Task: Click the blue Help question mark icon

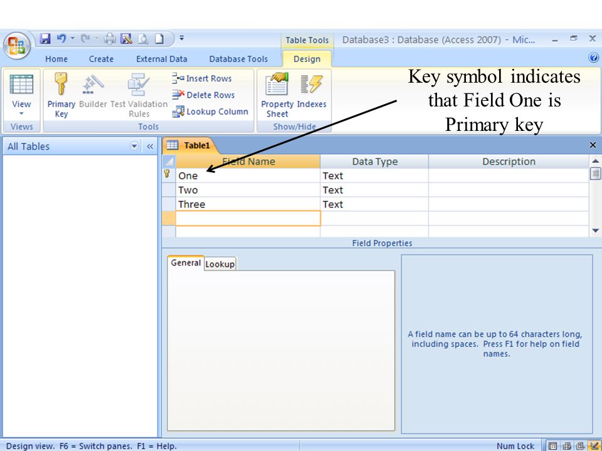Action: [x=593, y=58]
